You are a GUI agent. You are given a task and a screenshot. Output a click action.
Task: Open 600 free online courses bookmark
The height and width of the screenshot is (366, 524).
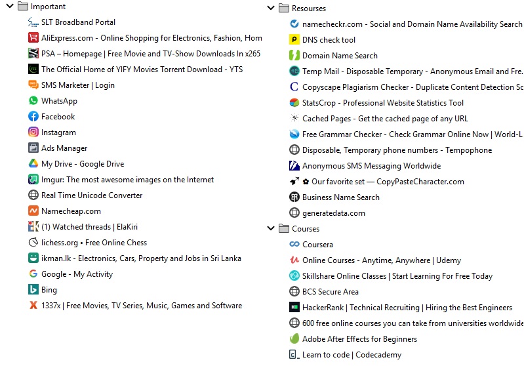click(x=413, y=323)
